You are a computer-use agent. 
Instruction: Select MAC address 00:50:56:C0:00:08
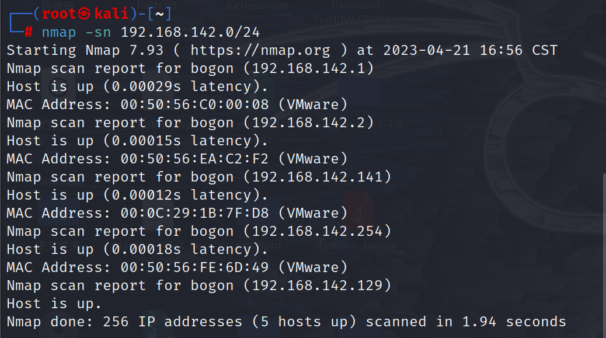click(x=195, y=104)
